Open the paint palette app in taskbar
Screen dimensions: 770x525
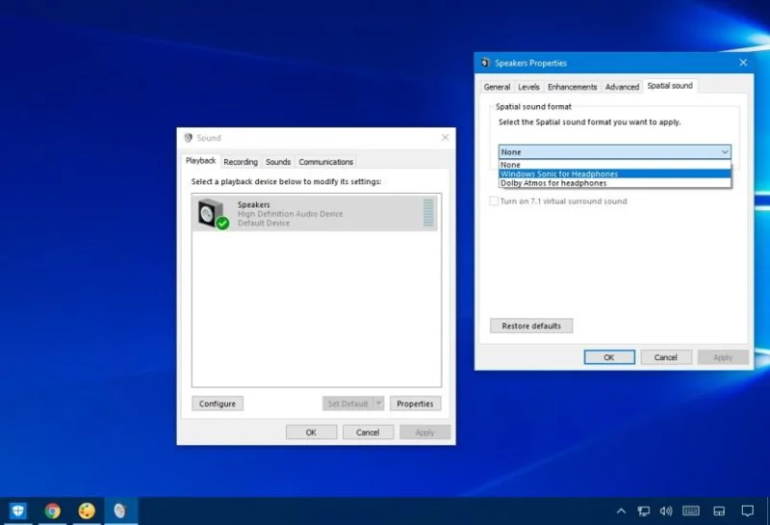pyautogui.click(x=87, y=512)
